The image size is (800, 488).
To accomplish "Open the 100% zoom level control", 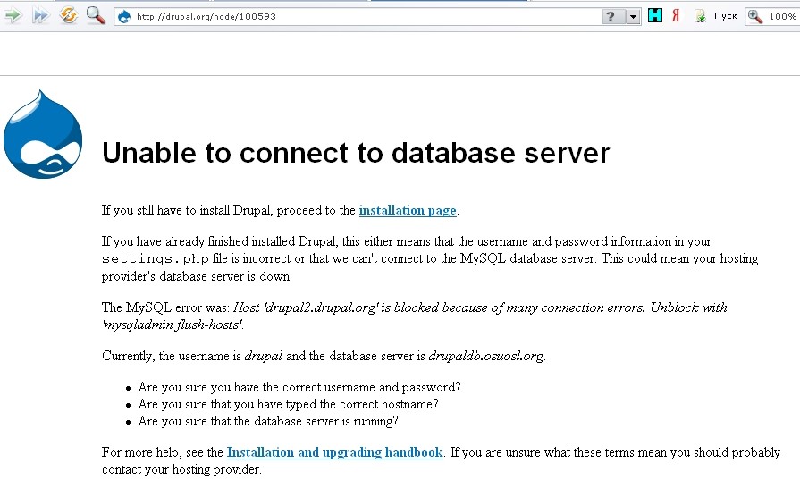I will click(x=782, y=16).
